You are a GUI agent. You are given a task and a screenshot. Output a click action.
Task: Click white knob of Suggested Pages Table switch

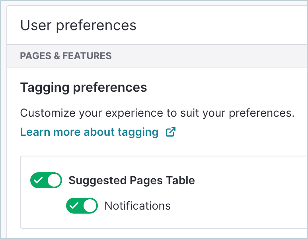click(x=55, y=180)
